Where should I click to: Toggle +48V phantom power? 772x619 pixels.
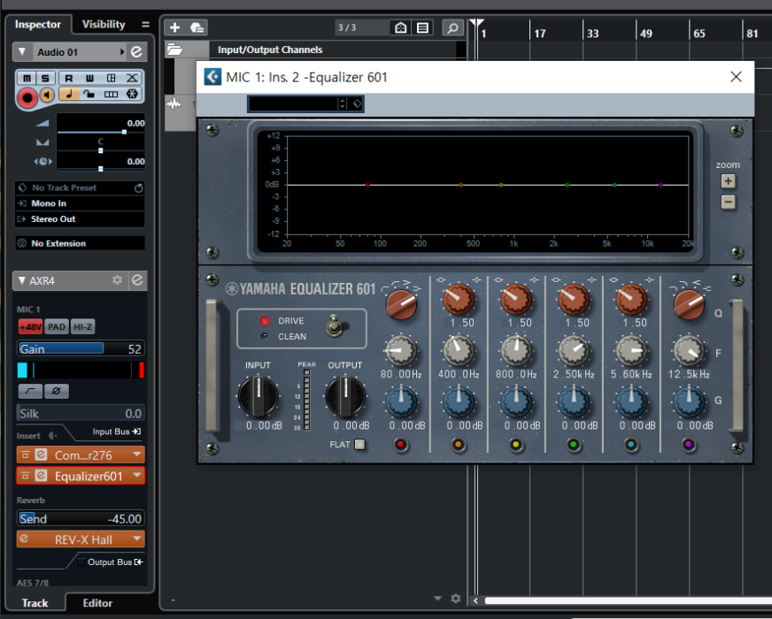30,326
